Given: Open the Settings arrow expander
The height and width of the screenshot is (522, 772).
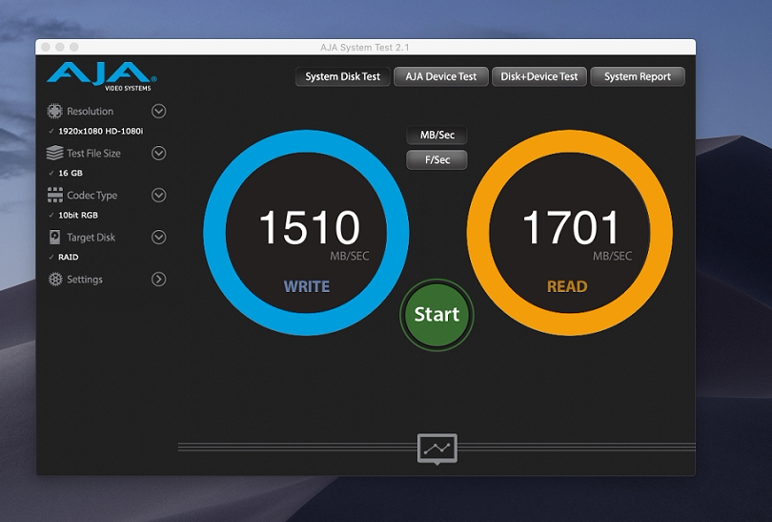Looking at the screenshot, I should pos(158,280).
